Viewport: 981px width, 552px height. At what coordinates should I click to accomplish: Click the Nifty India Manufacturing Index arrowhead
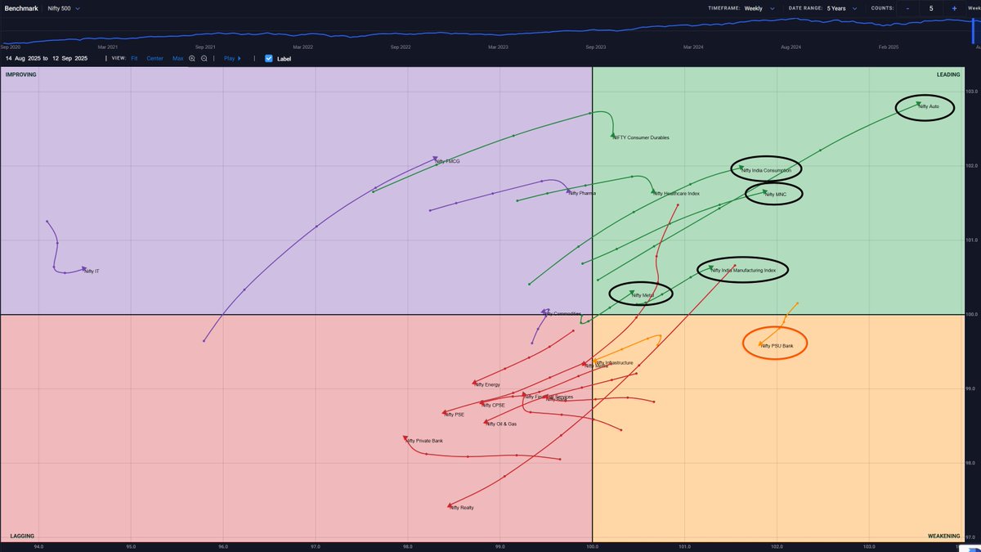[x=710, y=267]
